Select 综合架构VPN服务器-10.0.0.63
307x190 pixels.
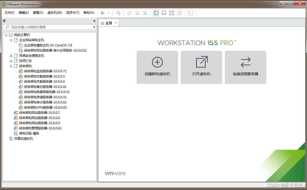(45, 108)
